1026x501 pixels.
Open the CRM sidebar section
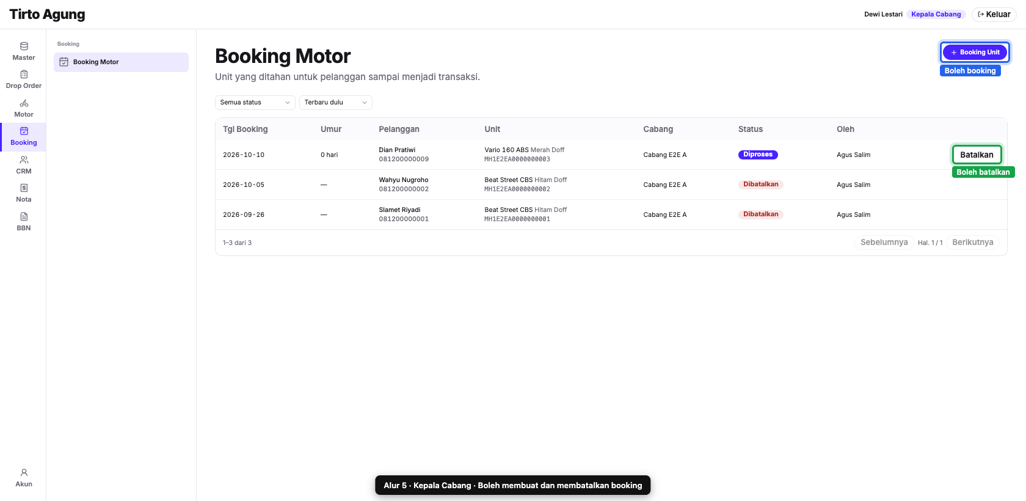[23, 165]
